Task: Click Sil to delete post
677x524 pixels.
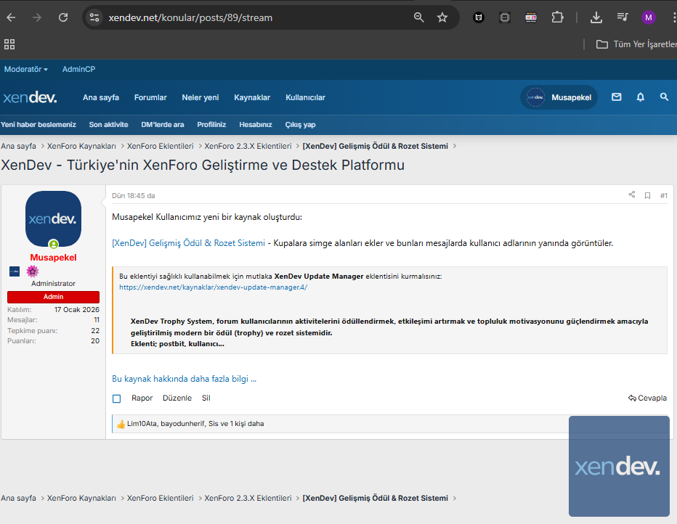Action: coord(206,398)
